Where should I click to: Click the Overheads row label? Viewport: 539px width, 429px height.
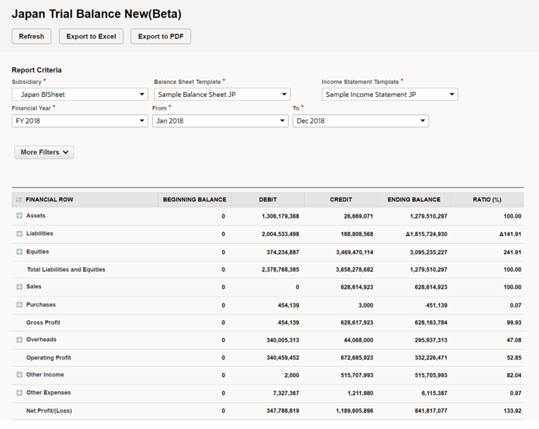41,340
